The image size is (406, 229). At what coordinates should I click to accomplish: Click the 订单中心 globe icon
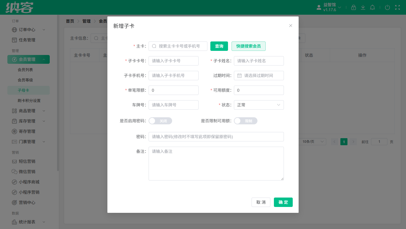[x=14, y=30]
